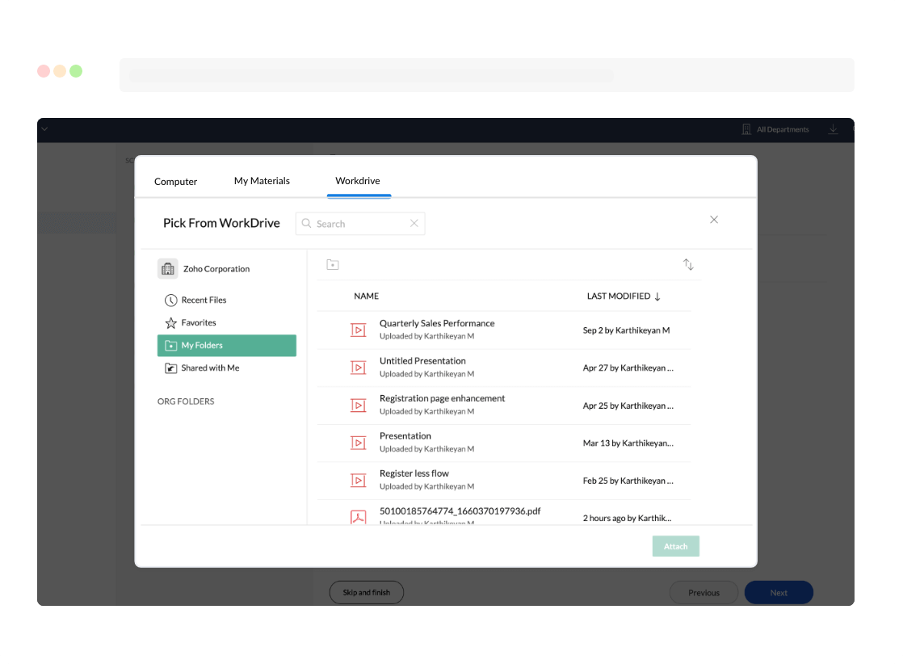Select the file named Presentation
The image size is (903, 664).
504,443
